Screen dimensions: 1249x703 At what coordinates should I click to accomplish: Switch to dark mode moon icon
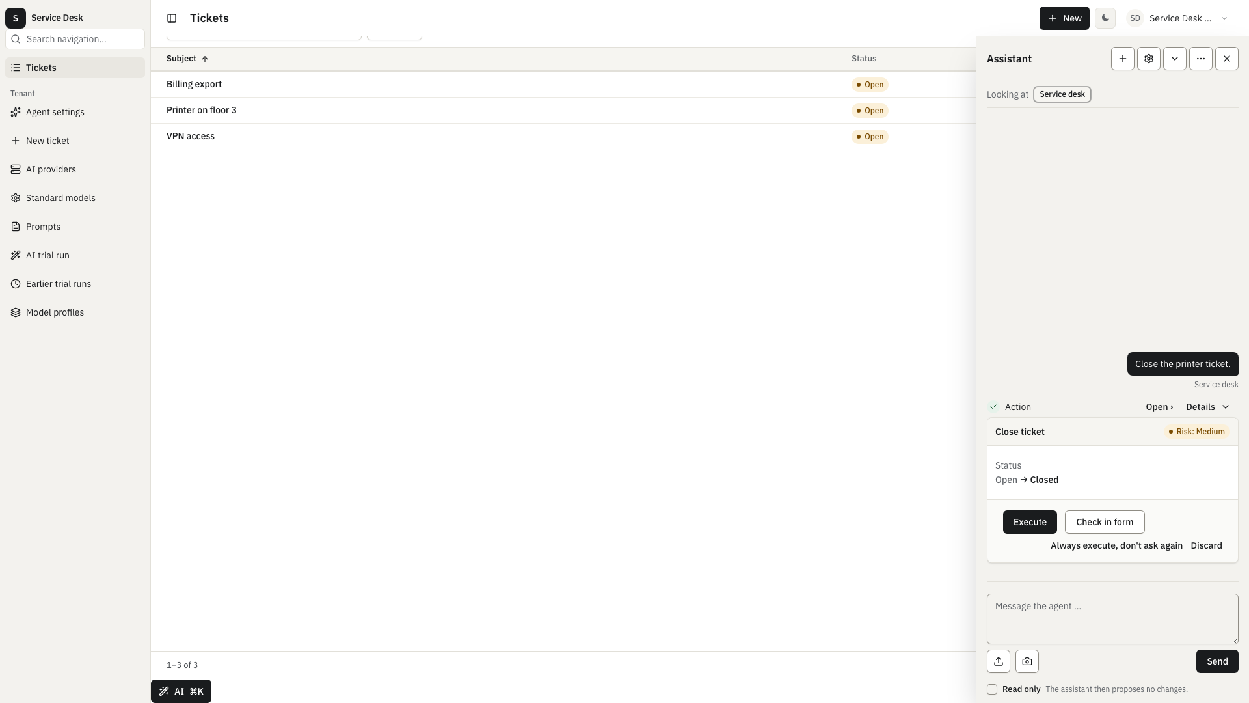[x=1105, y=18]
